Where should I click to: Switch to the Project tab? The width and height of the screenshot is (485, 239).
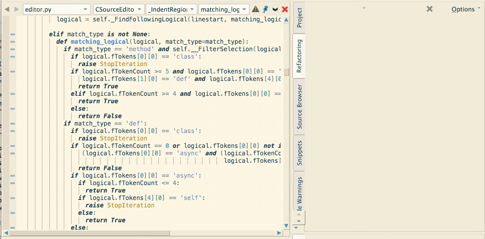click(299, 18)
